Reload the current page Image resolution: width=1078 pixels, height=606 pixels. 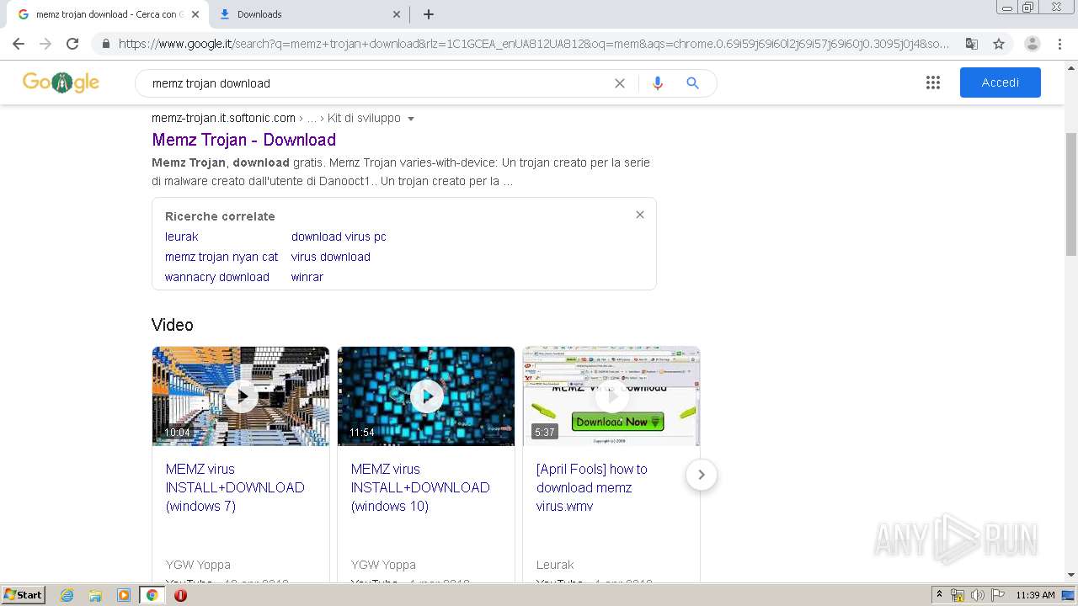72,44
